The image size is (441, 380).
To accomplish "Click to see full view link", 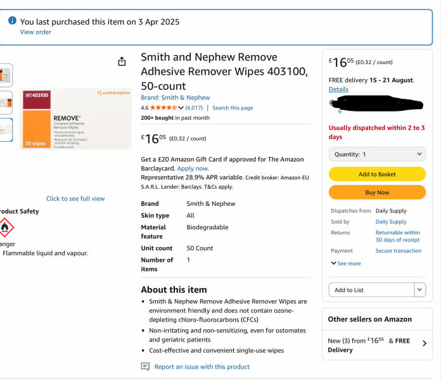I will click(x=75, y=198).
